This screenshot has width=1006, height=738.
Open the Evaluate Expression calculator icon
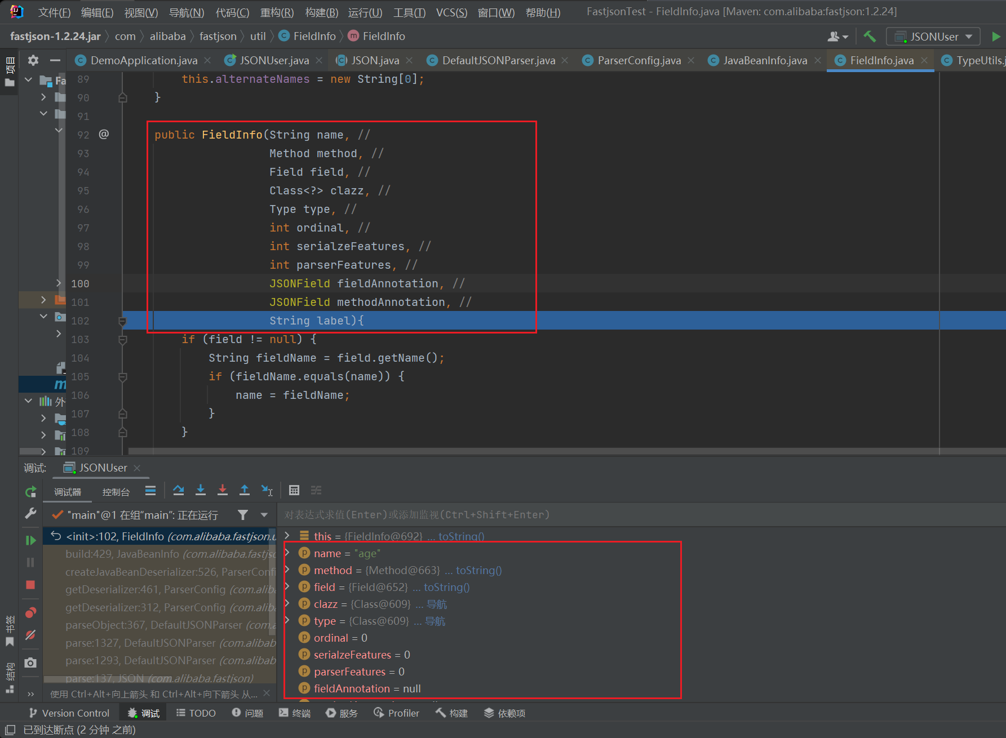(x=294, y=490)
